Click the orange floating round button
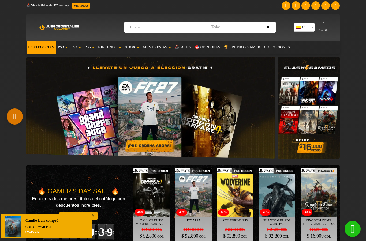This screenshot has height=241, width=366. coord(15,116)
